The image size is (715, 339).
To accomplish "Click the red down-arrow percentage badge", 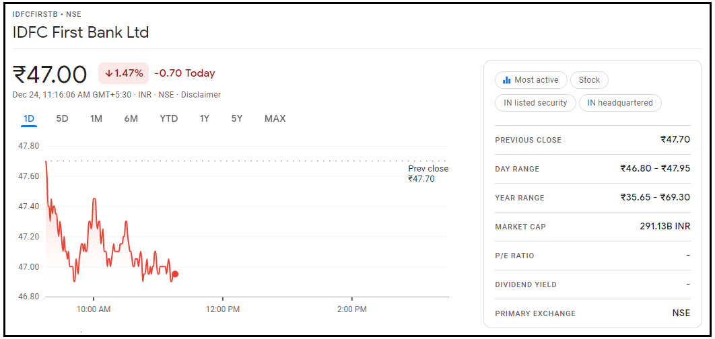I will point(123,73).
